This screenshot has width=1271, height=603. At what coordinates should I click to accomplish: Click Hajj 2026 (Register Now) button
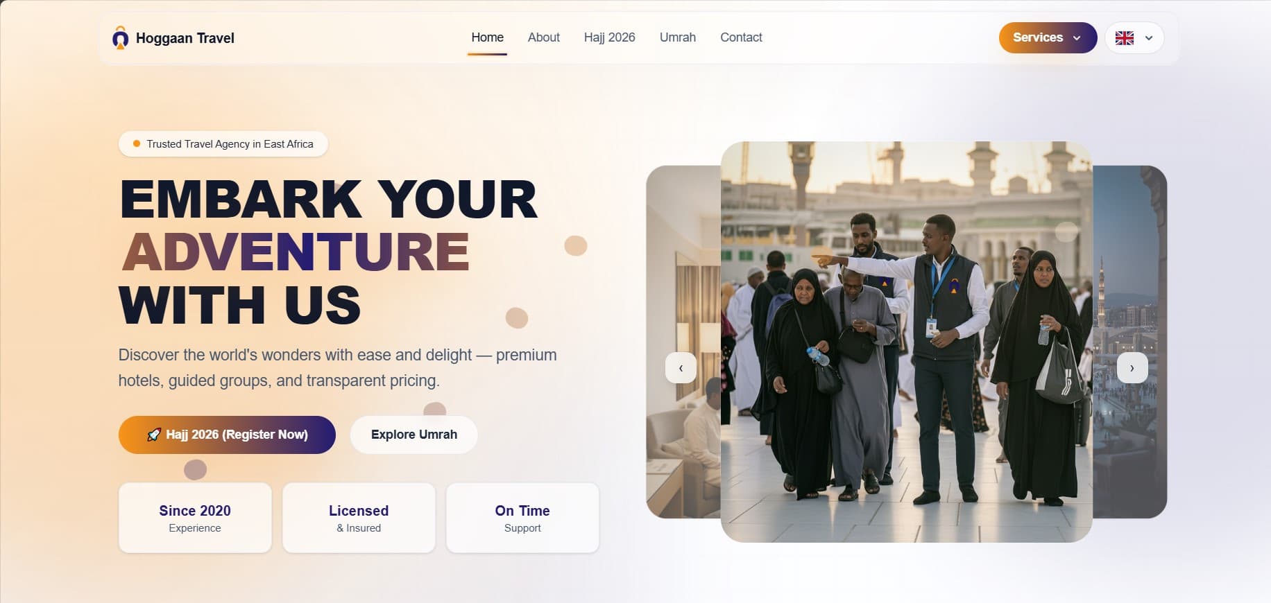227,435
